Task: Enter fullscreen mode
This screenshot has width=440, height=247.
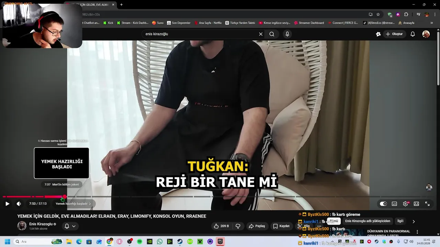Action: [427, 204]
